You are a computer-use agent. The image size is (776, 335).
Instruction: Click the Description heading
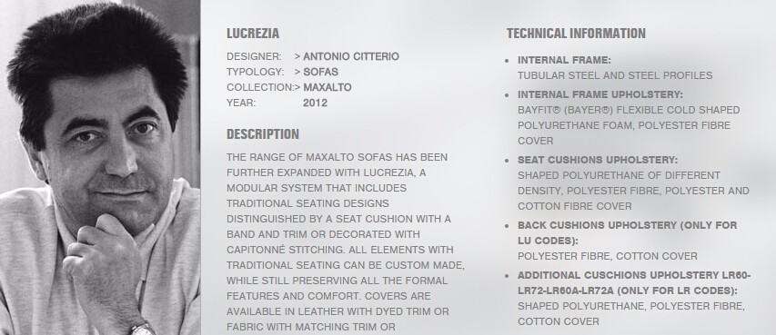coord(263,134)
